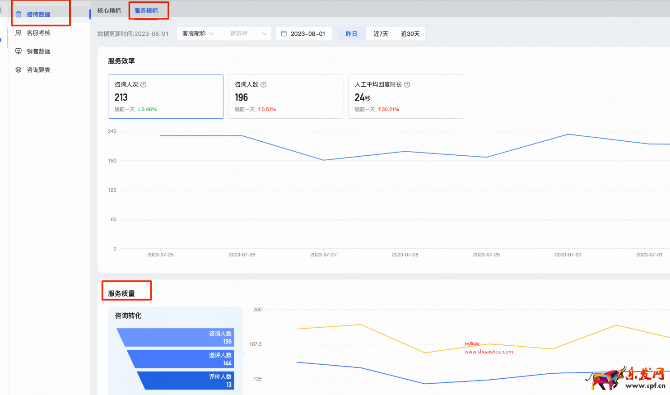The image size is (670, 395).
Task: Click y-axis value 240 in 服务效率 chart
Action: [112, 131]
